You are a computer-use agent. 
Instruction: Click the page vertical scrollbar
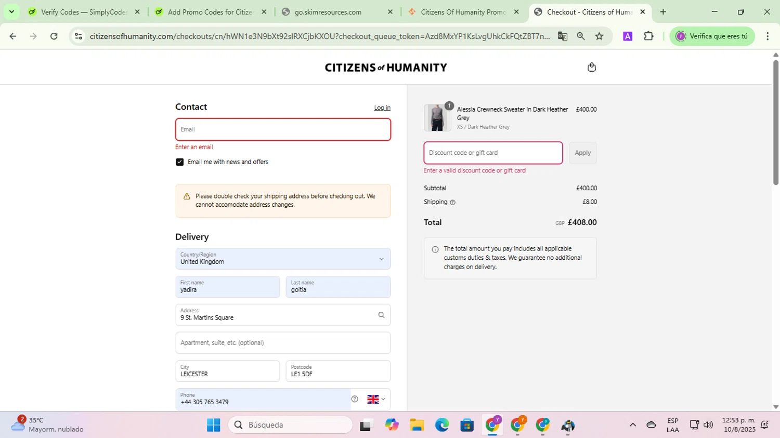click(x=775, y=122)
